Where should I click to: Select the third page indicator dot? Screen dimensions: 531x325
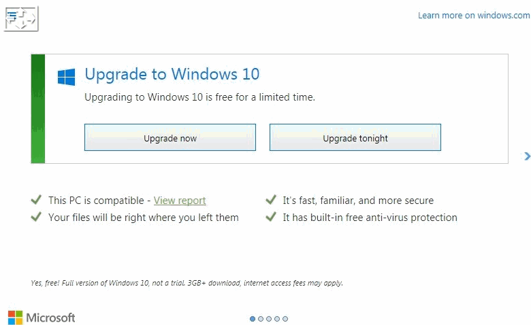[x=269, y=319]
